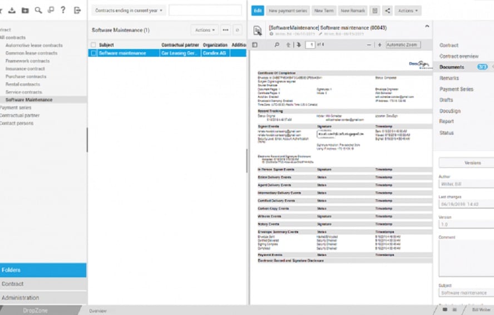Open the 'Contracts ending in current year' dropdown
The width and height of the screenshot is (494, 315).
[129, 11]
